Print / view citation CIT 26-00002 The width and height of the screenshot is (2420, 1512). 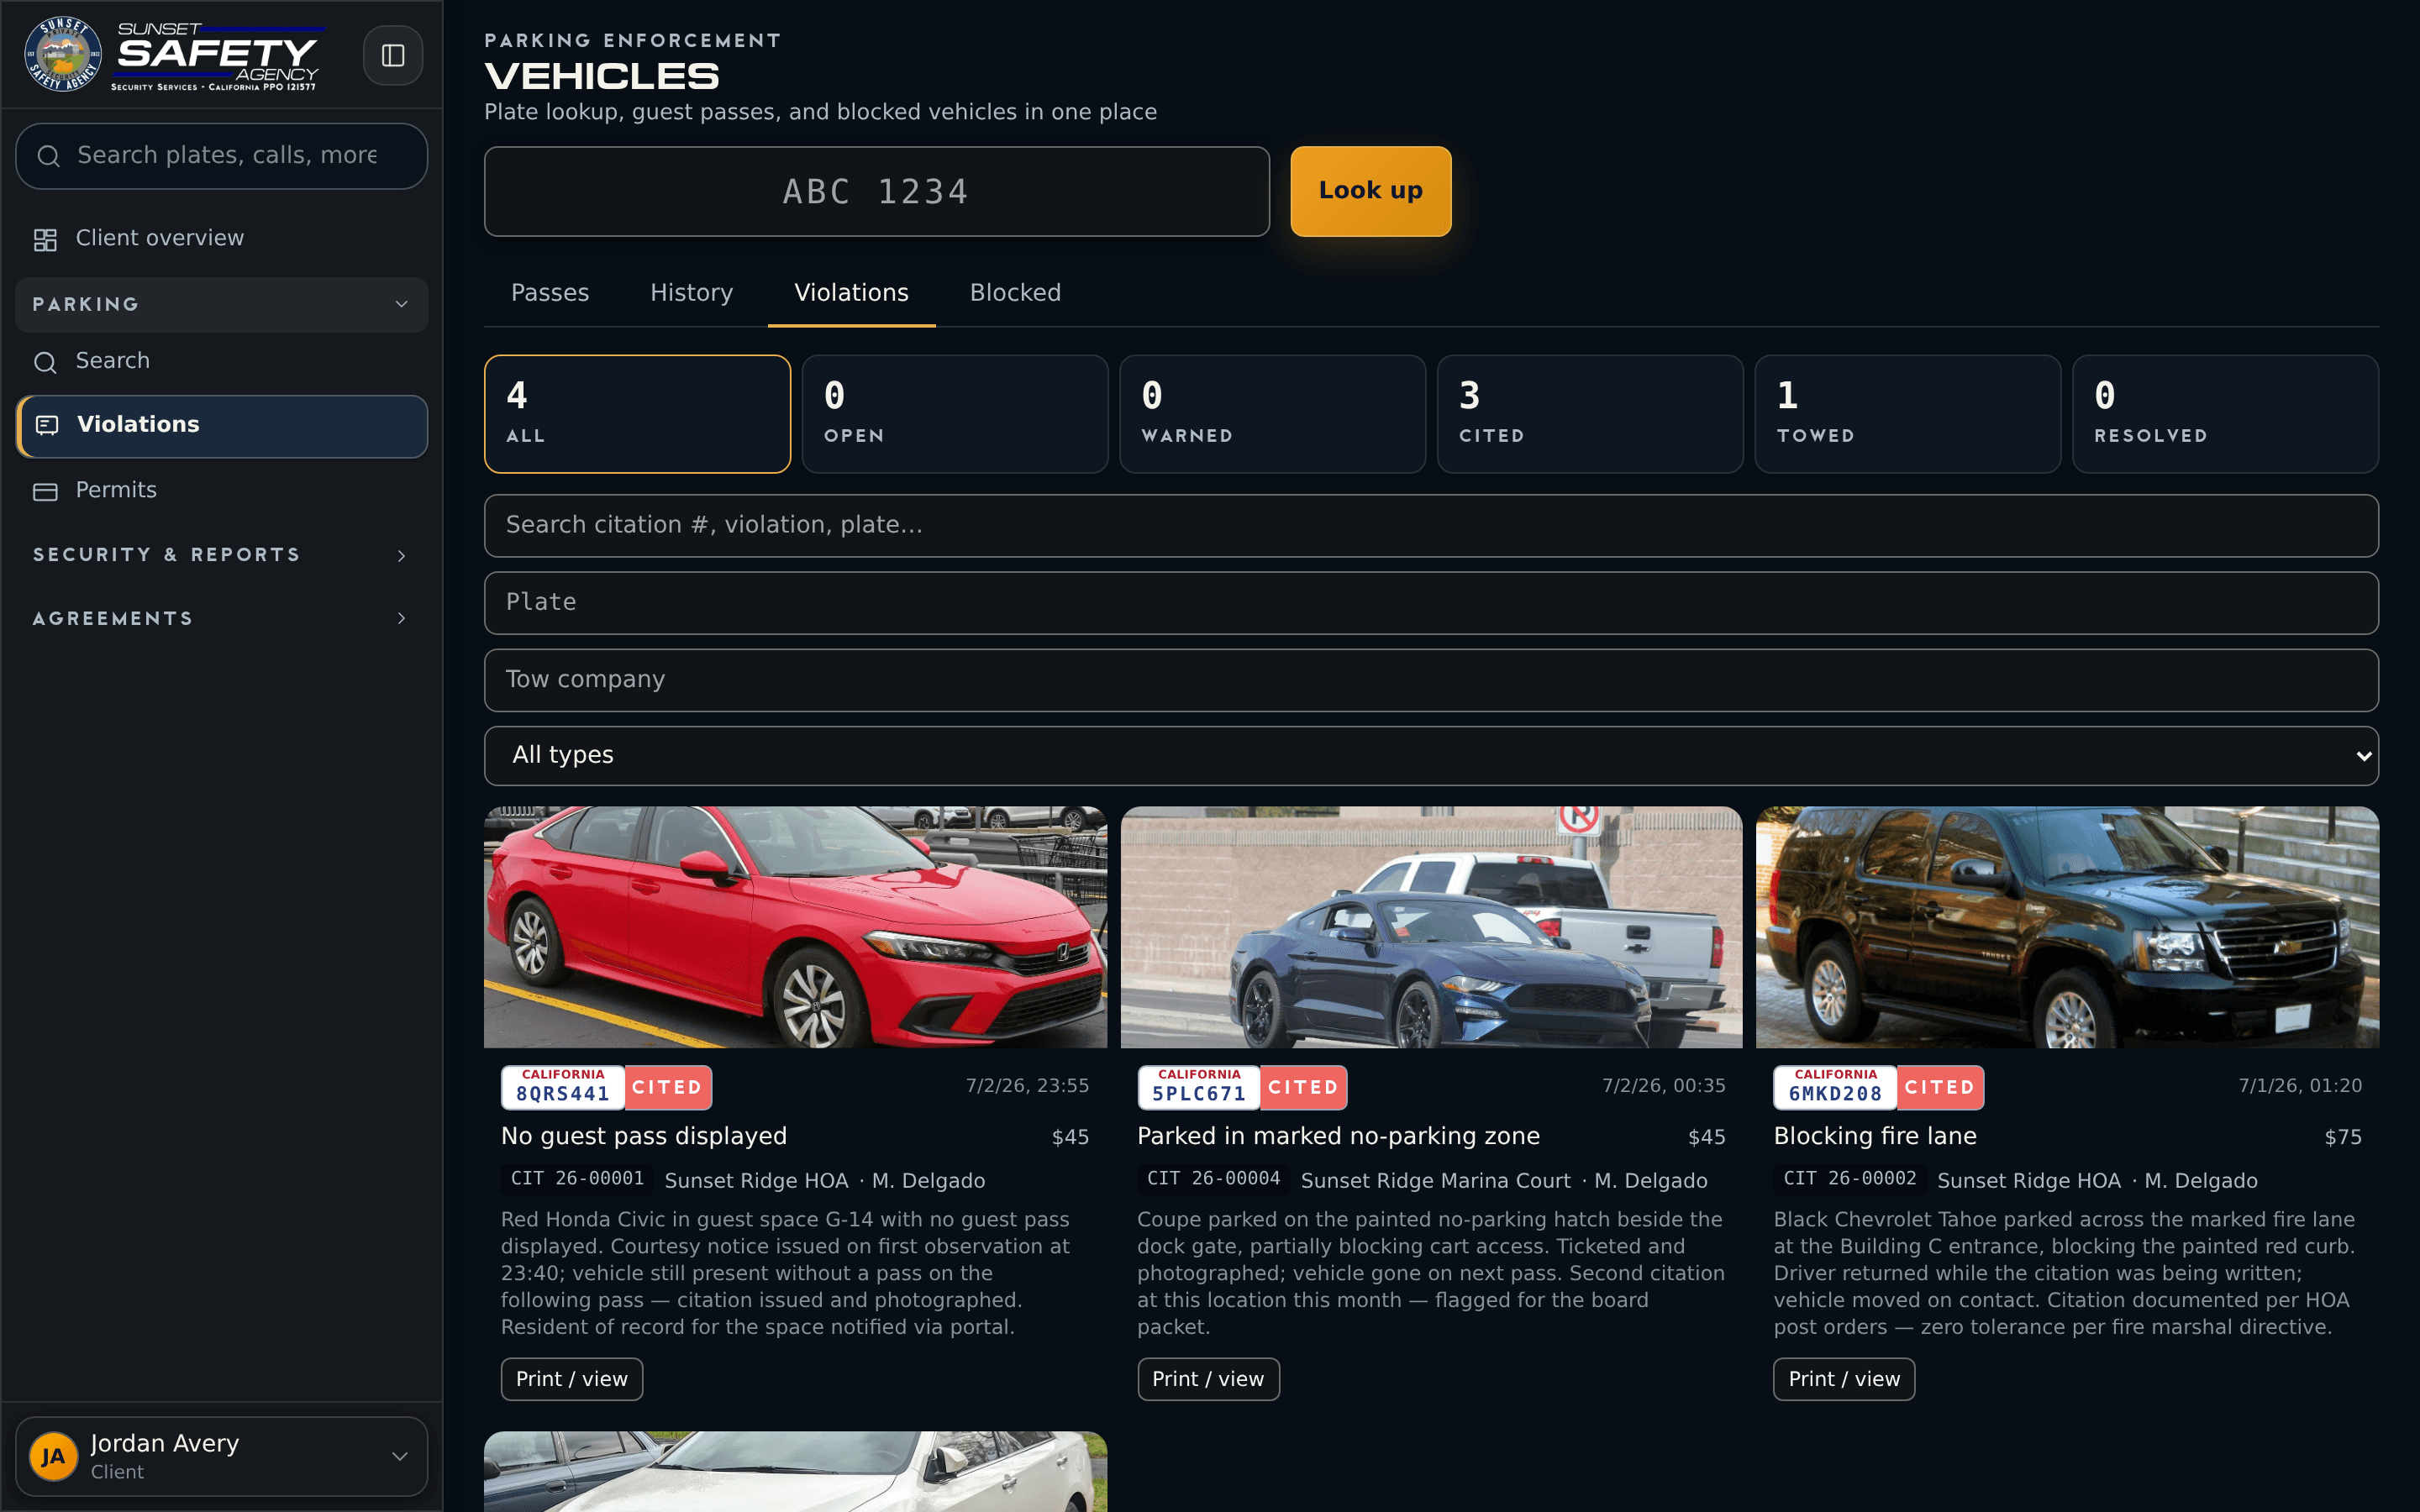(1844, 1379)
